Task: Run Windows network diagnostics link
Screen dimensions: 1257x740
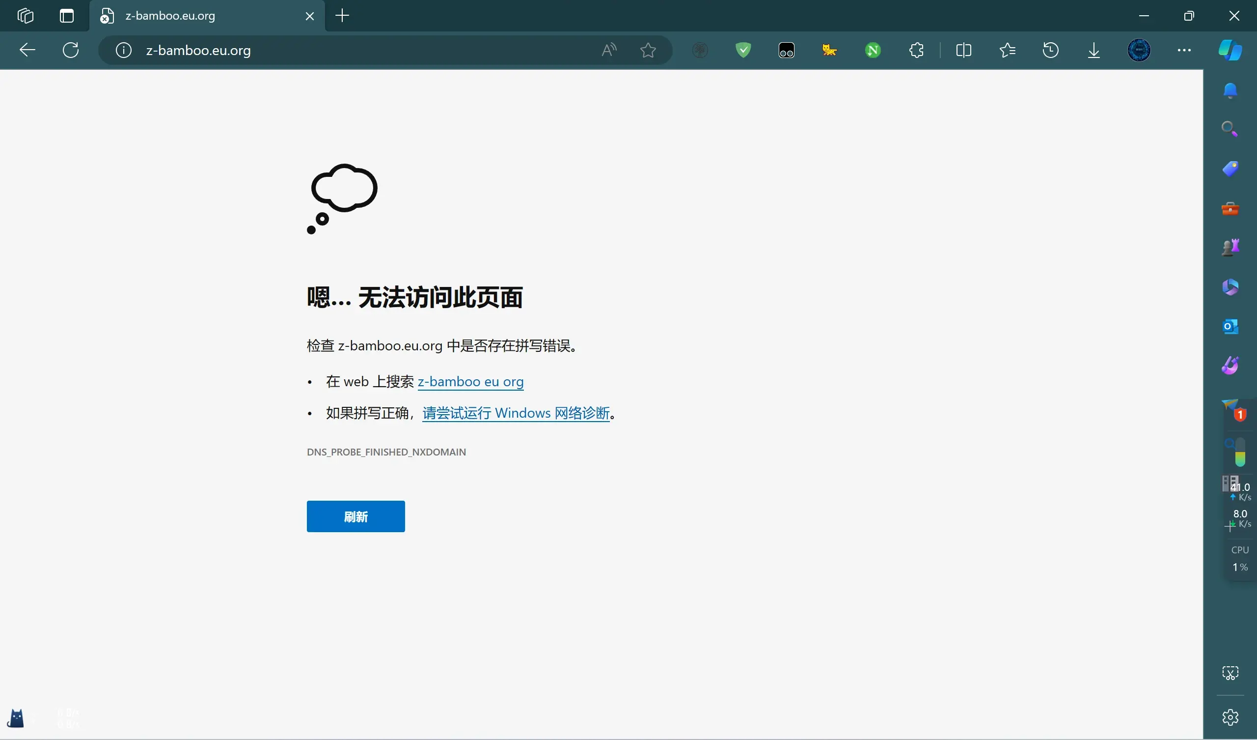Action: (x=516, y=413)
